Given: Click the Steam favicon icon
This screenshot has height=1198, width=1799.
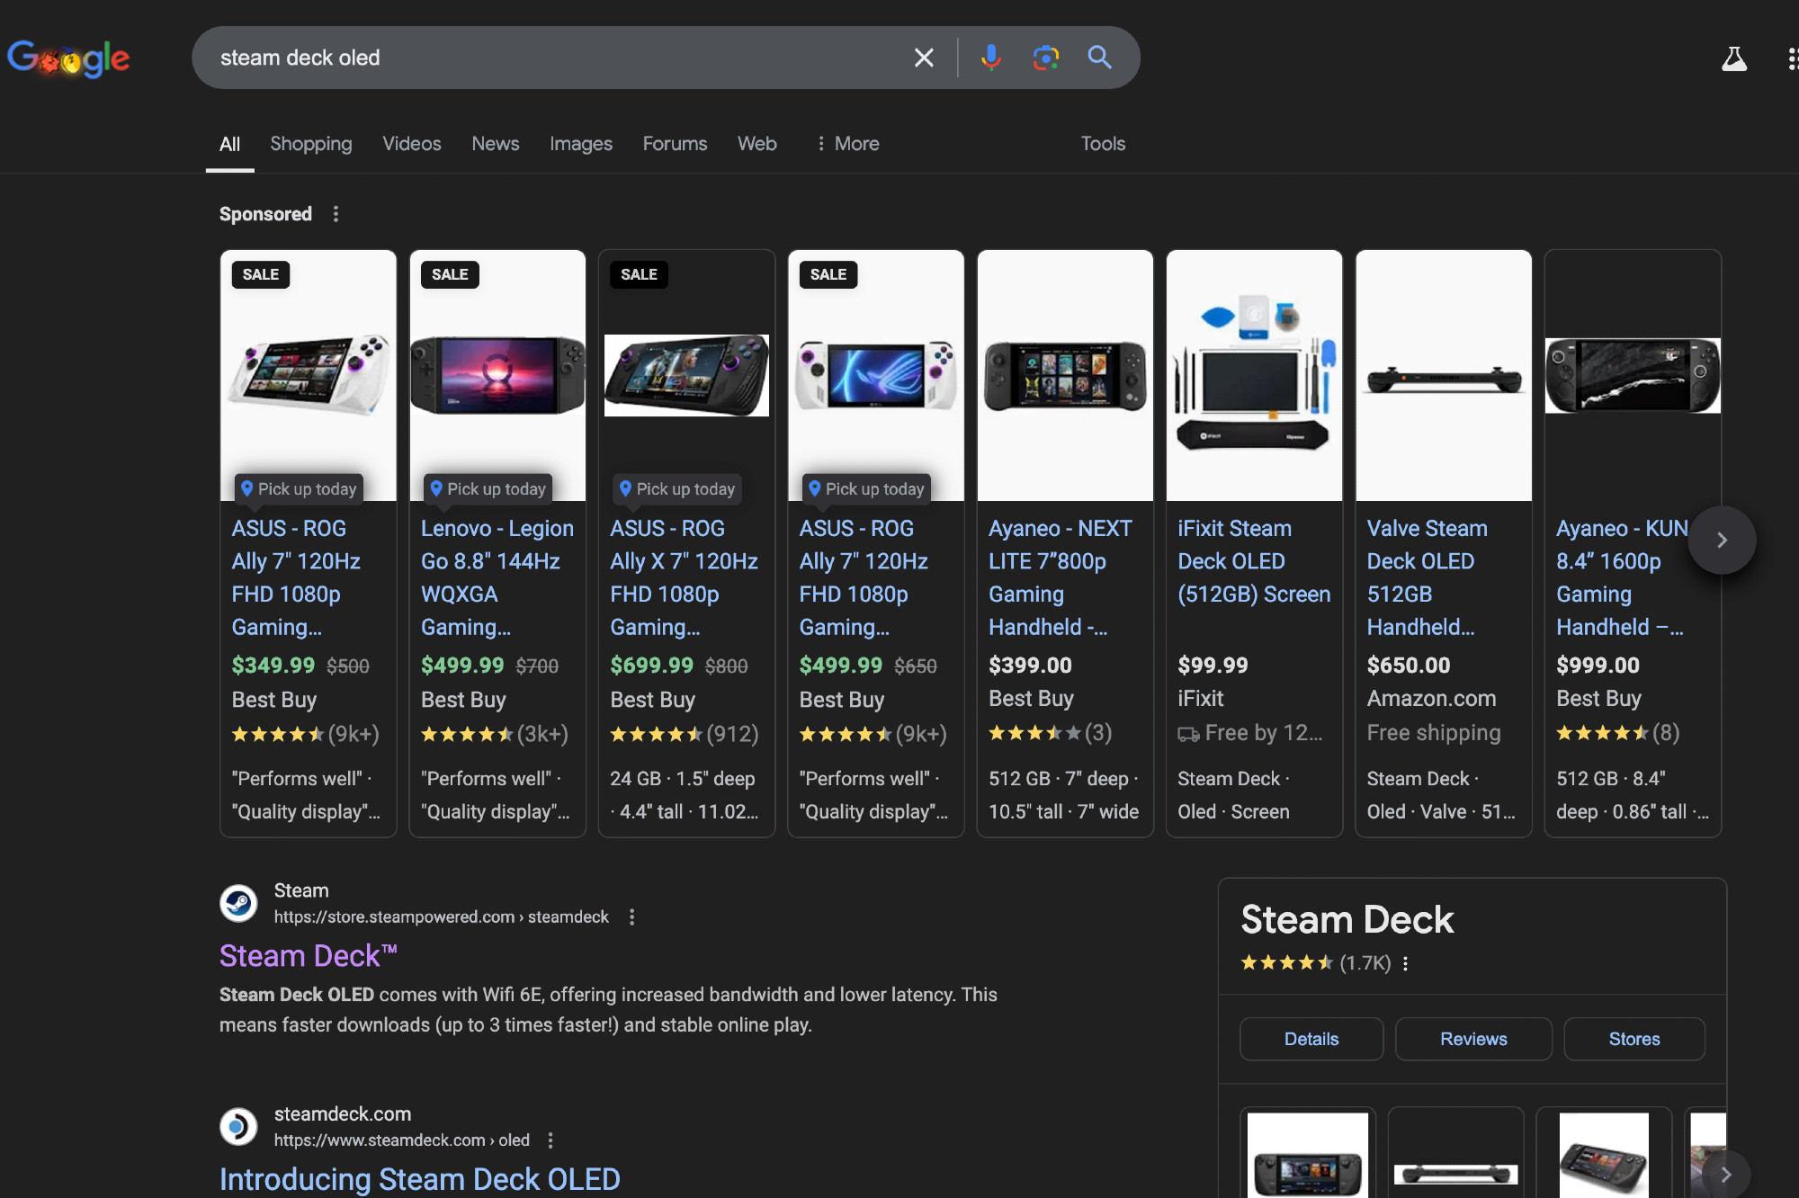Looking at the screenshot, I should coord(238,903).
